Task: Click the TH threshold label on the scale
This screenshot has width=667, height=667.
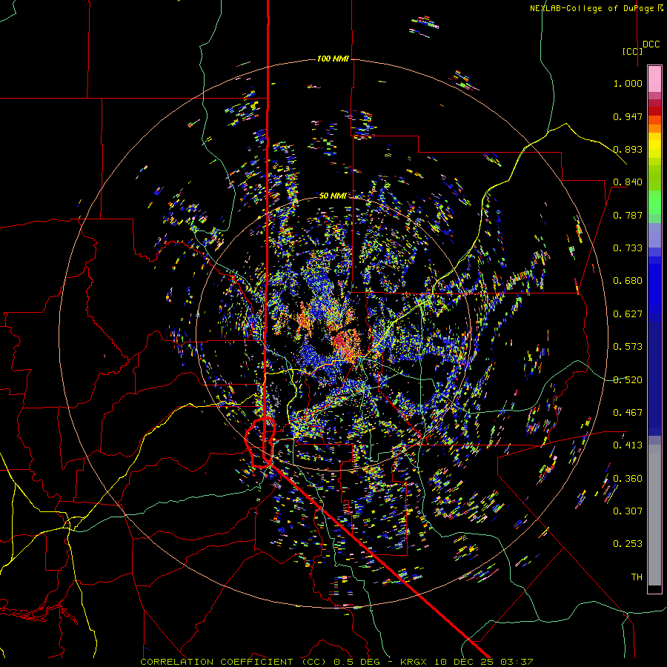Action: (637, 577)
